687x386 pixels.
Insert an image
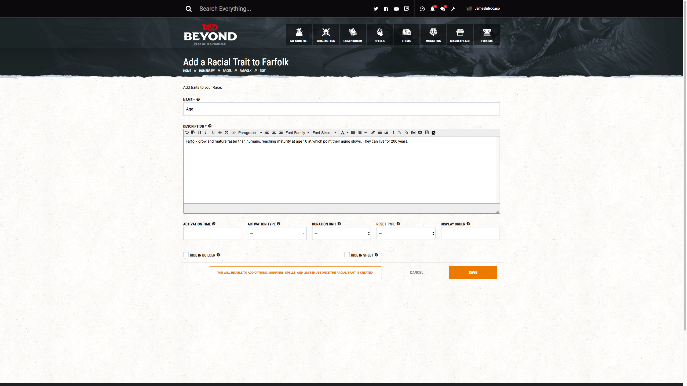(x=413, y=132)
